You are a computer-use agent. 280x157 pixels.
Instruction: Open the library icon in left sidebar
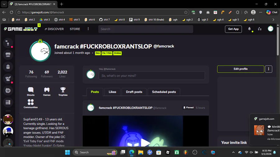8,102
